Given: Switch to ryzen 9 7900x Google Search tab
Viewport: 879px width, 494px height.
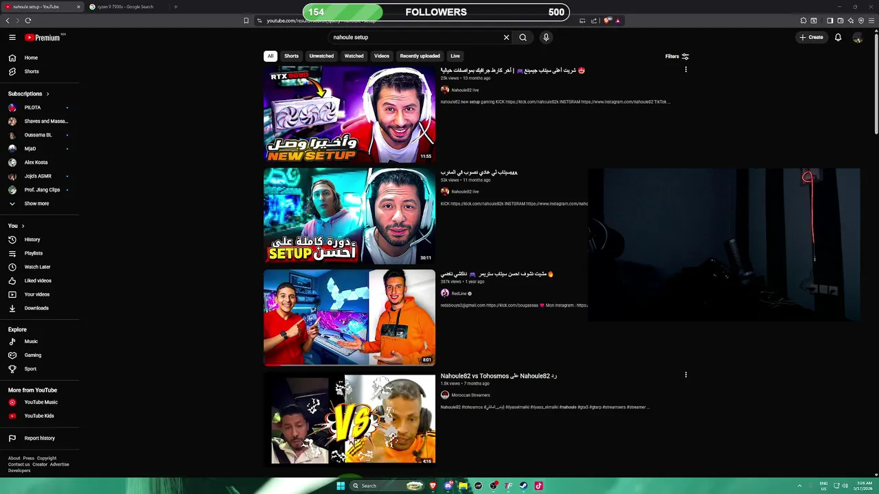Looking at the screenshot, I should (126, 7).
